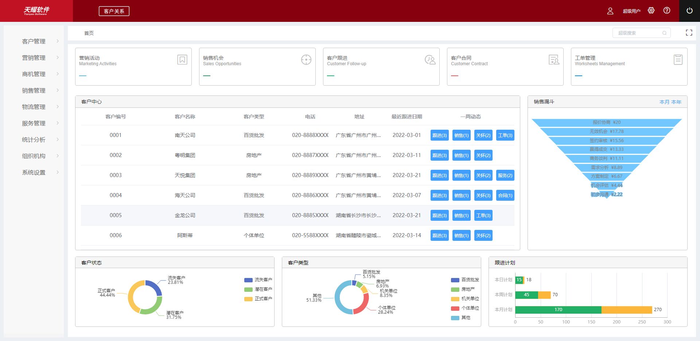Toggle the 流失客户 legend item
Screen dimensions: 700x341
(258, 280)
